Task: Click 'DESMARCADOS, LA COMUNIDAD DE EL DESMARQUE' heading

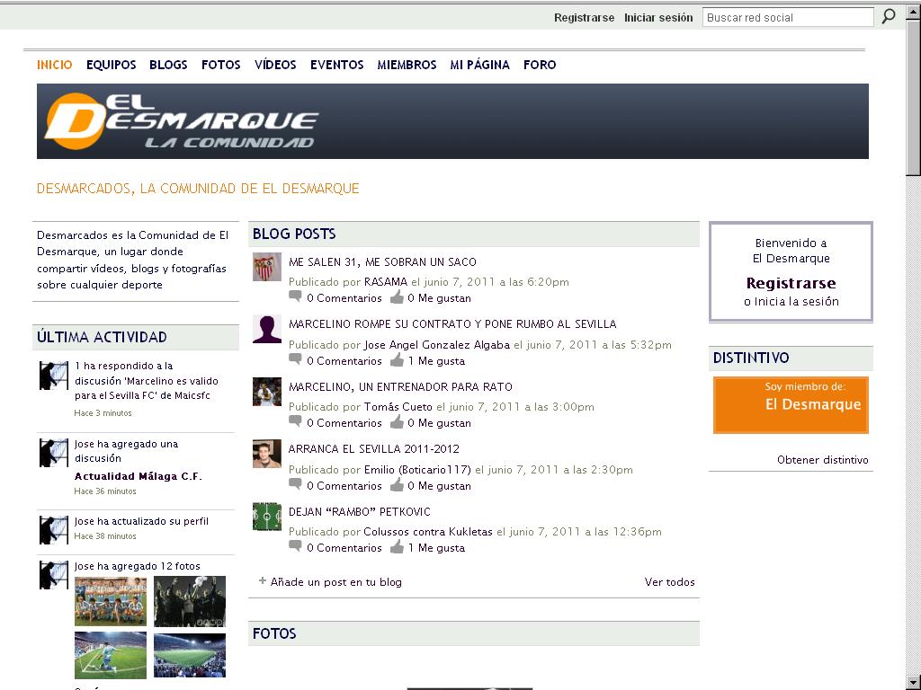Action: click(x=198, y=189)
